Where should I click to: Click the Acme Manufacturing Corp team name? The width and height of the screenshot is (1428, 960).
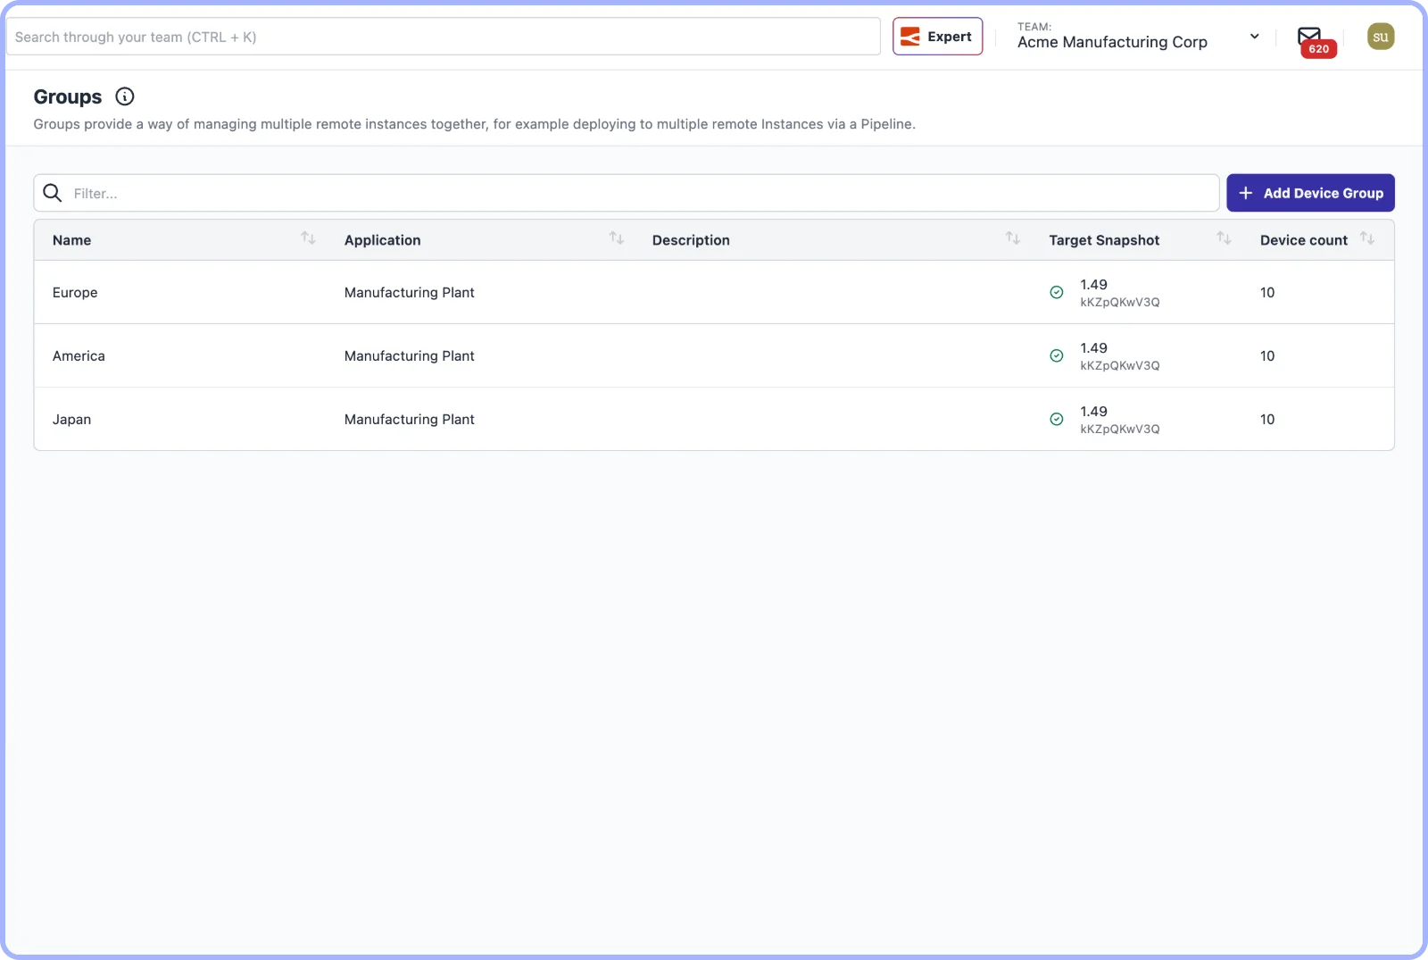tap(1112, 42)
